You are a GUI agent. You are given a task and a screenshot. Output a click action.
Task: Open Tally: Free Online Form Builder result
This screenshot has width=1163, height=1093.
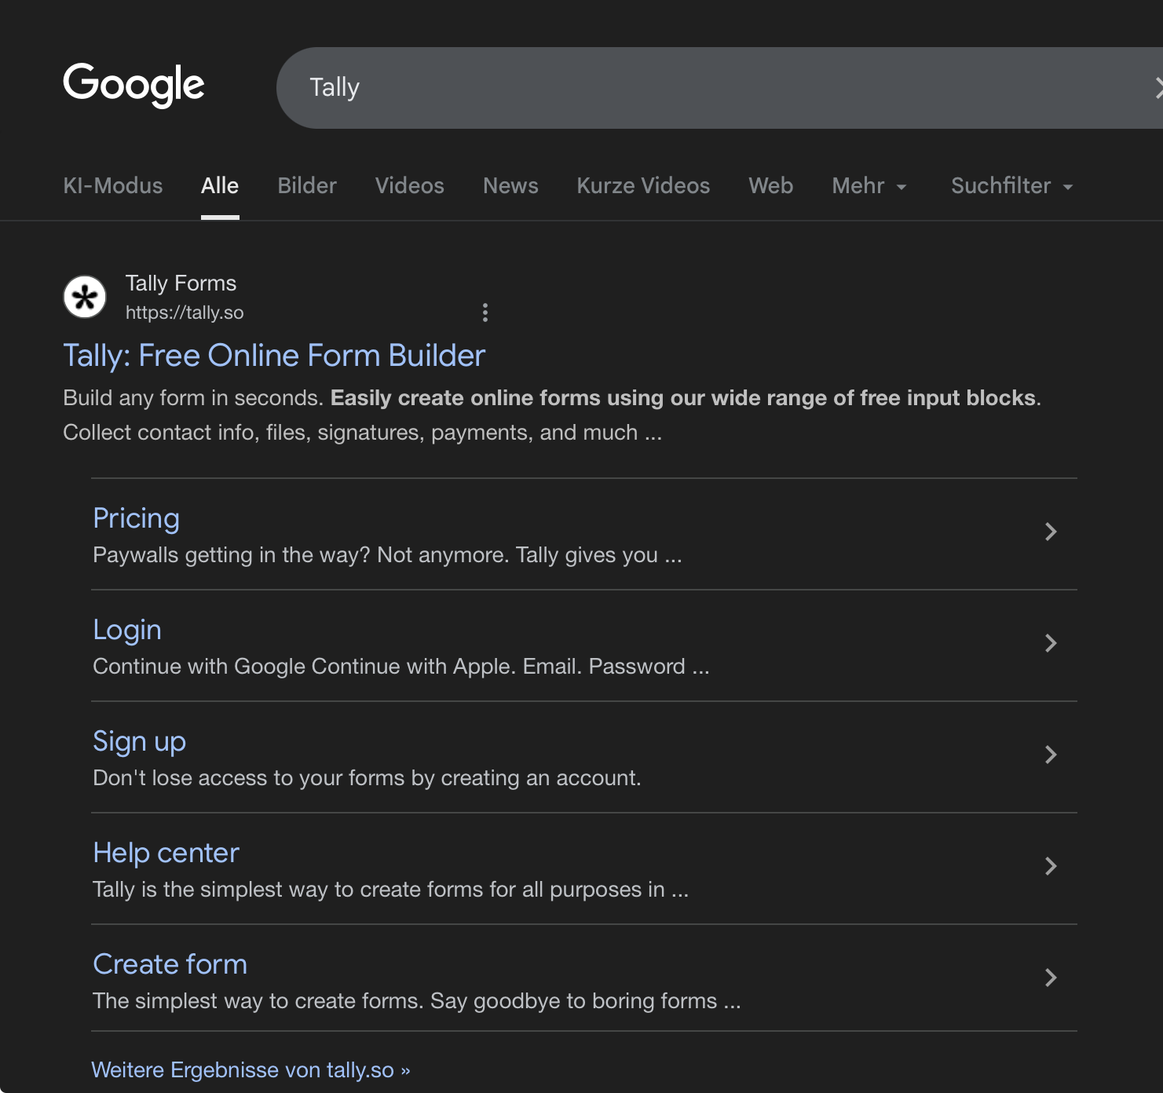pos(274,356)
